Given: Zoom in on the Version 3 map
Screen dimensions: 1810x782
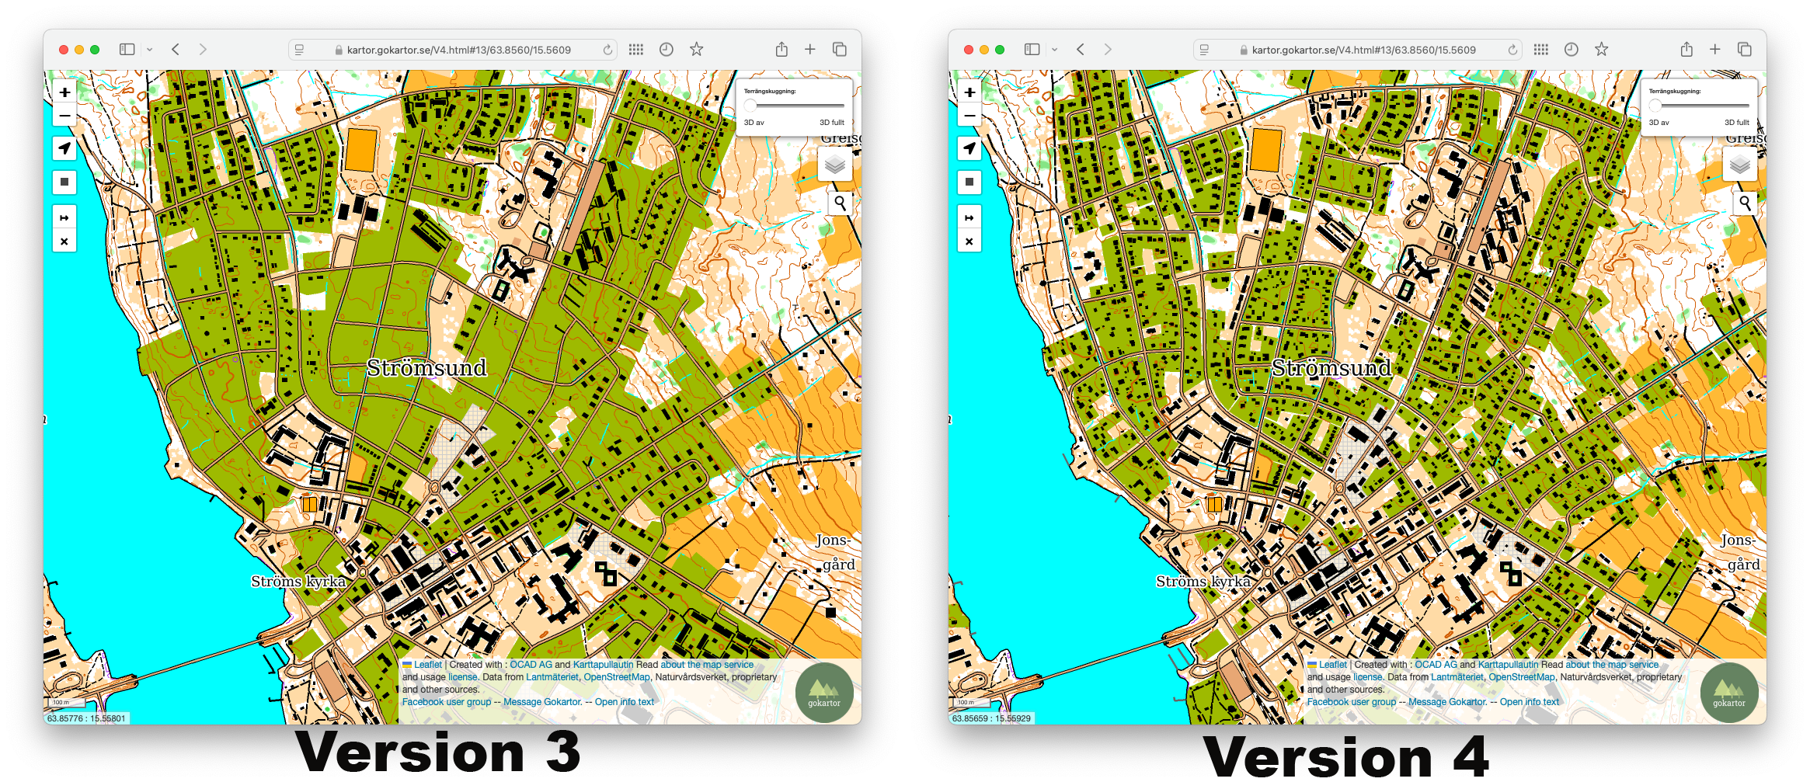Looking at the screenshot, I should coord(64,92).
